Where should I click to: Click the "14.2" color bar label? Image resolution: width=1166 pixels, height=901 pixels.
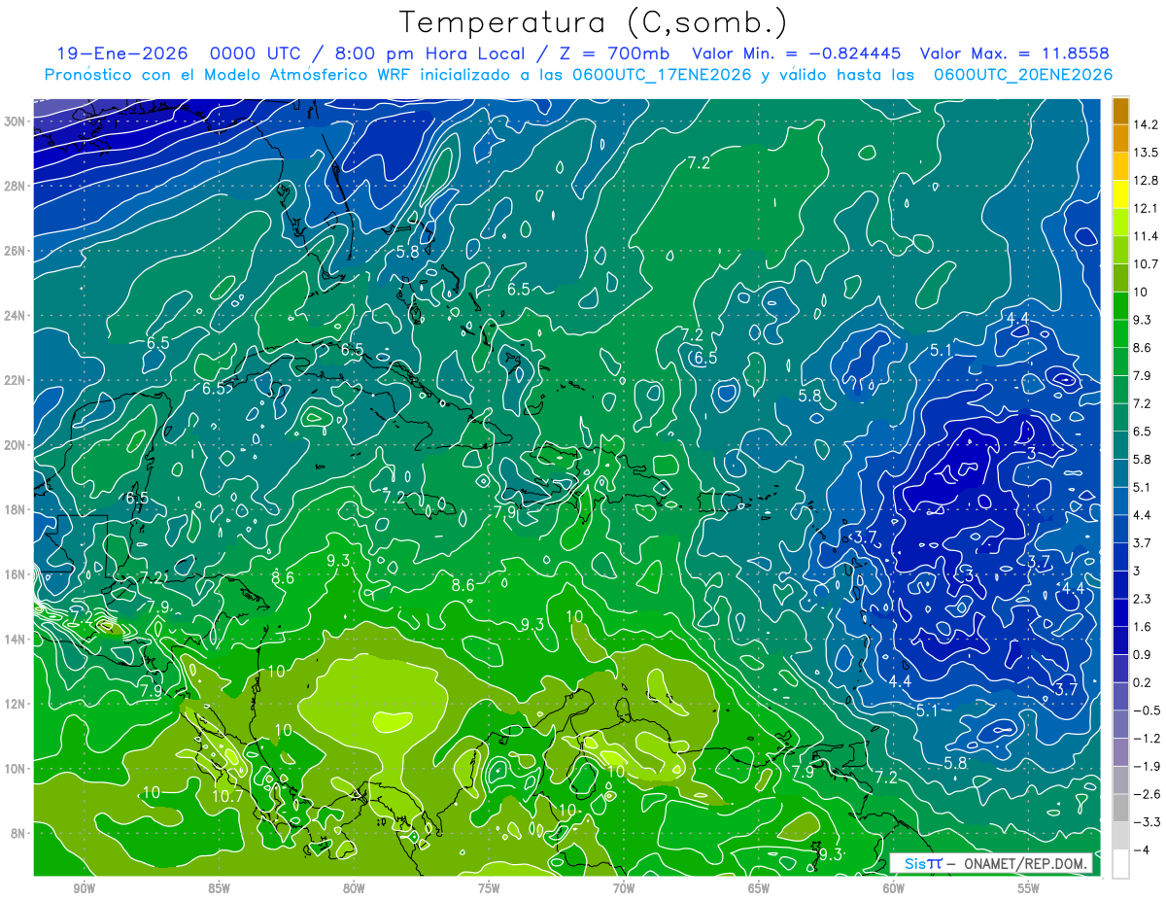coord(1146,125)
